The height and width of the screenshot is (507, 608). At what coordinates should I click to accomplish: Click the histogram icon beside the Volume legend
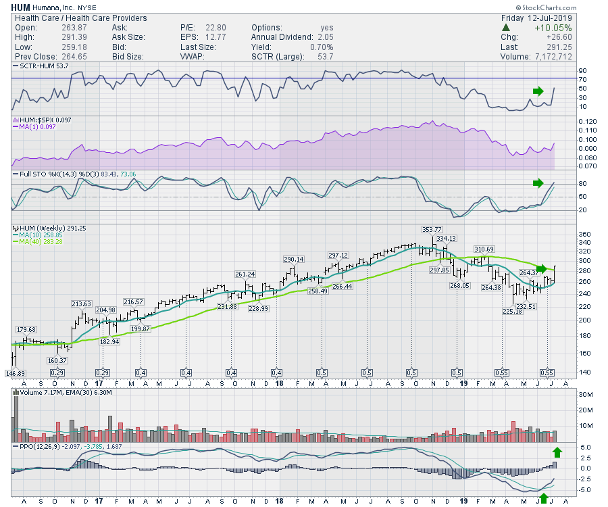[x=16, y=393]
